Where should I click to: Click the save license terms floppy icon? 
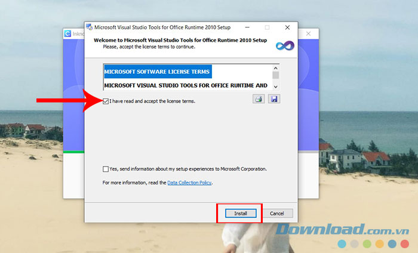click(x=274, y=98)
